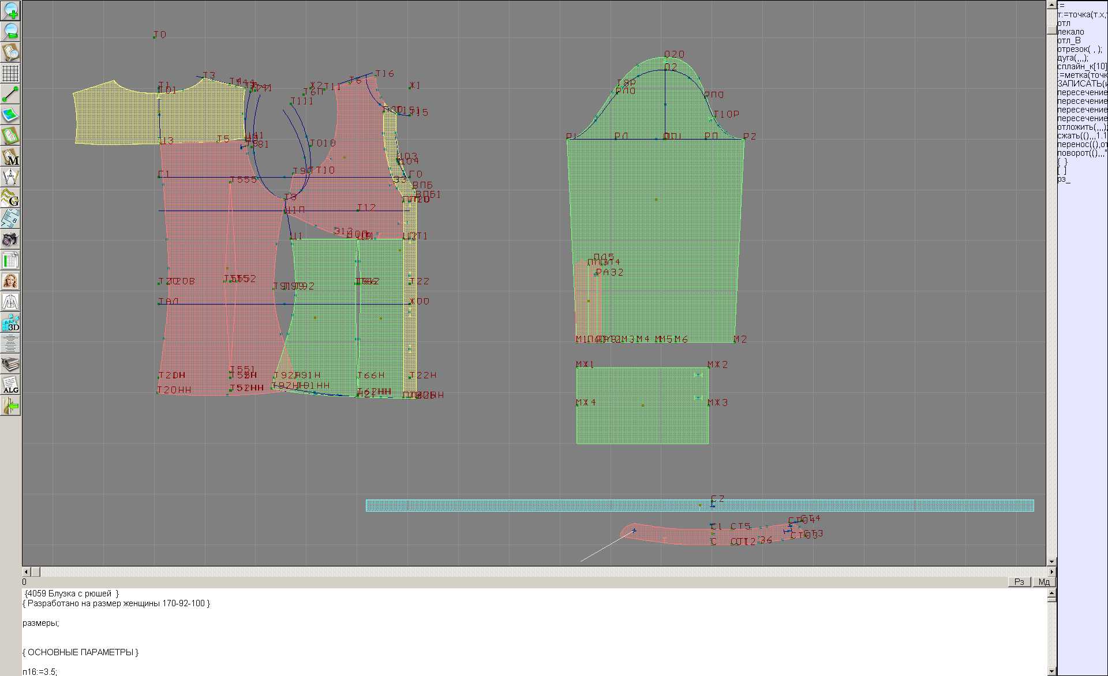Click into the code text editor line 'размеры;'
Image resolution: width=1108 pixels, height=676 pixels.
coord(41,623)
